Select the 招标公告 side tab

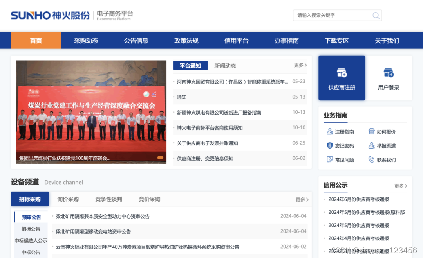coord(31,229)
